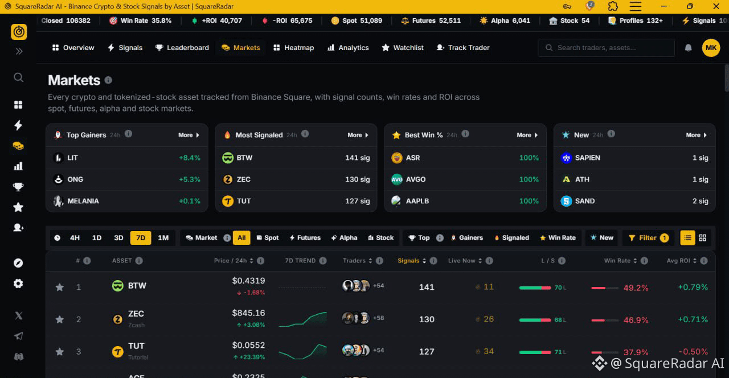Sort by Signals column
This screenshot has height=378, width=729.
coord(412,261)
